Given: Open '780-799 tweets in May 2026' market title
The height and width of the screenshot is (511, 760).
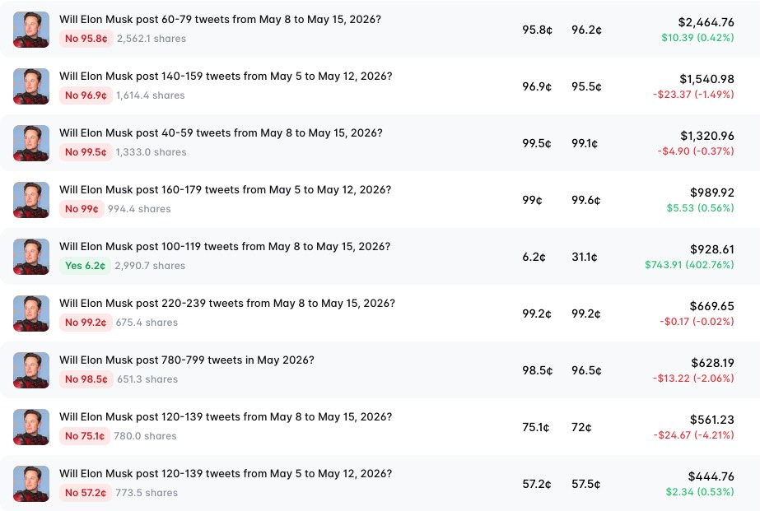Looking at the screenshot, I should (187, 360).
